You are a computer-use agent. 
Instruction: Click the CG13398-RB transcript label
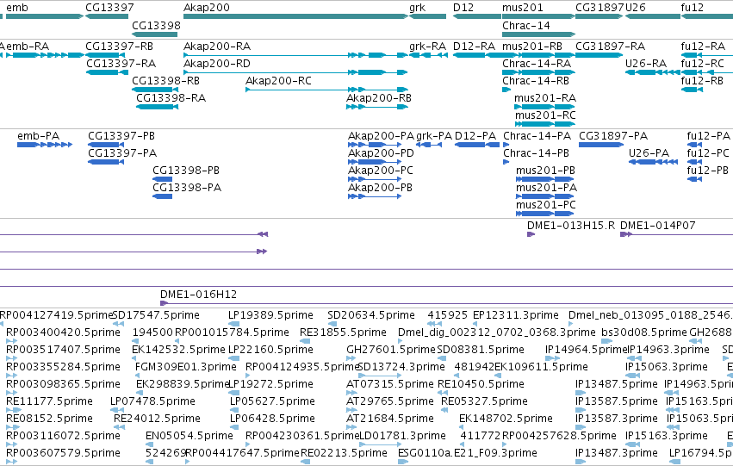point(166,81)
